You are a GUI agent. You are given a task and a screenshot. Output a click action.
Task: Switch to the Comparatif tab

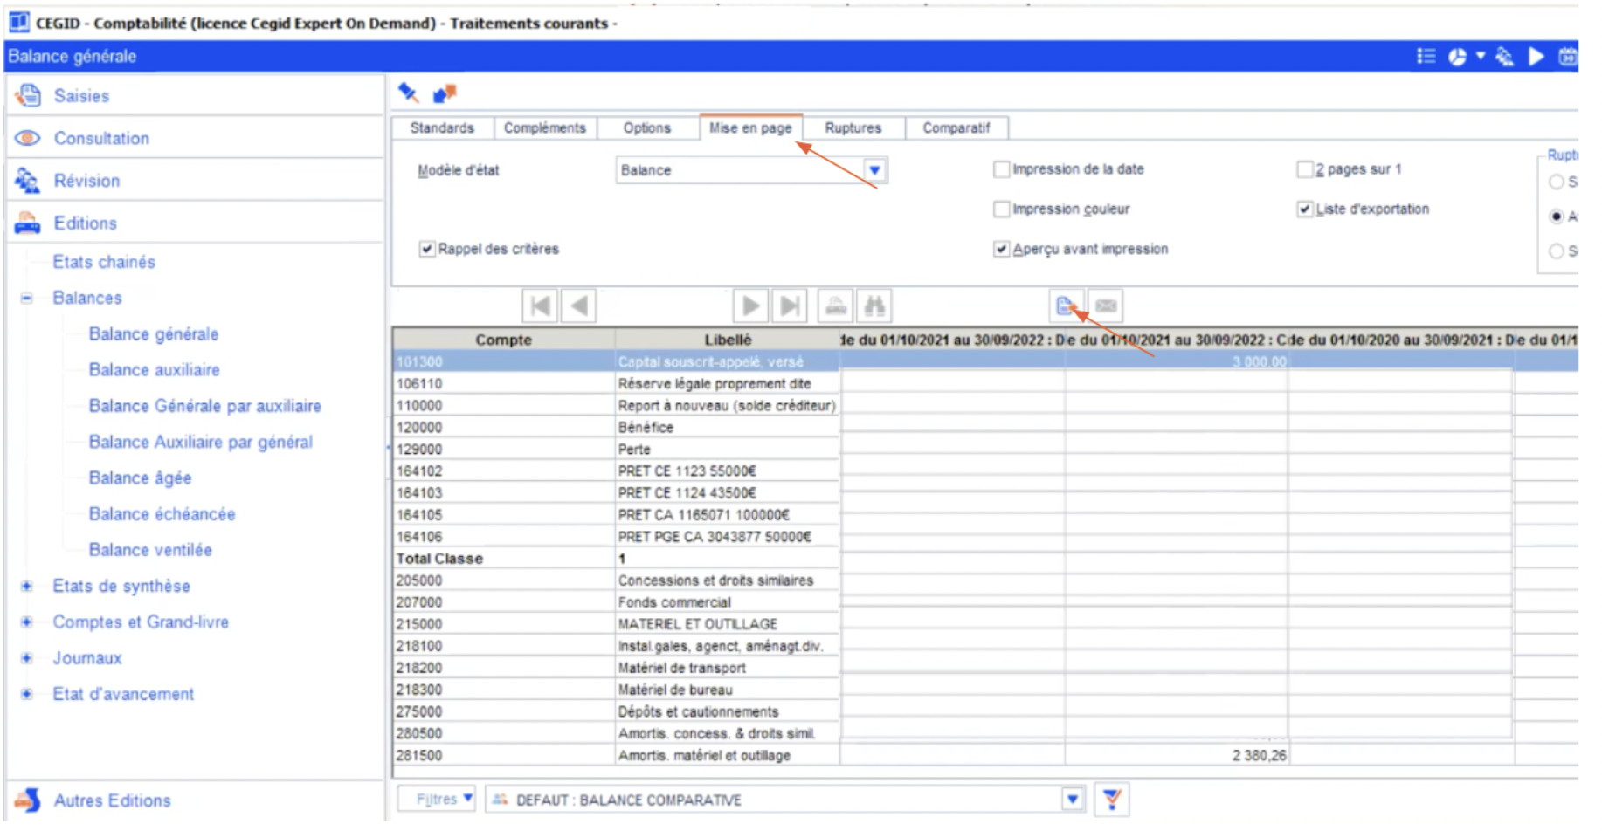[x=956, y=127]
